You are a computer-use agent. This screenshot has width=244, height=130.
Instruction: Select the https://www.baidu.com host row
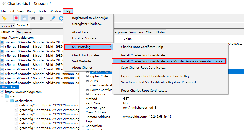point(17,38)
